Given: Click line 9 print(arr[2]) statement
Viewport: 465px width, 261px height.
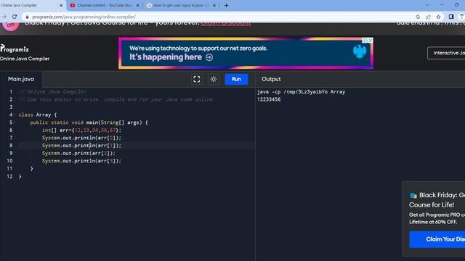Looking at the screenshot, I should click(x=78, y=153).
